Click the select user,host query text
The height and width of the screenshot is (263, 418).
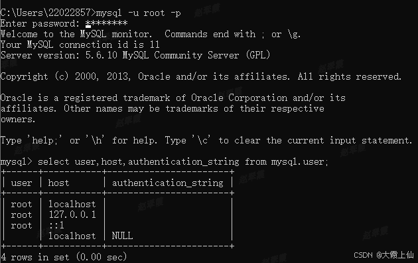(183, 161)
